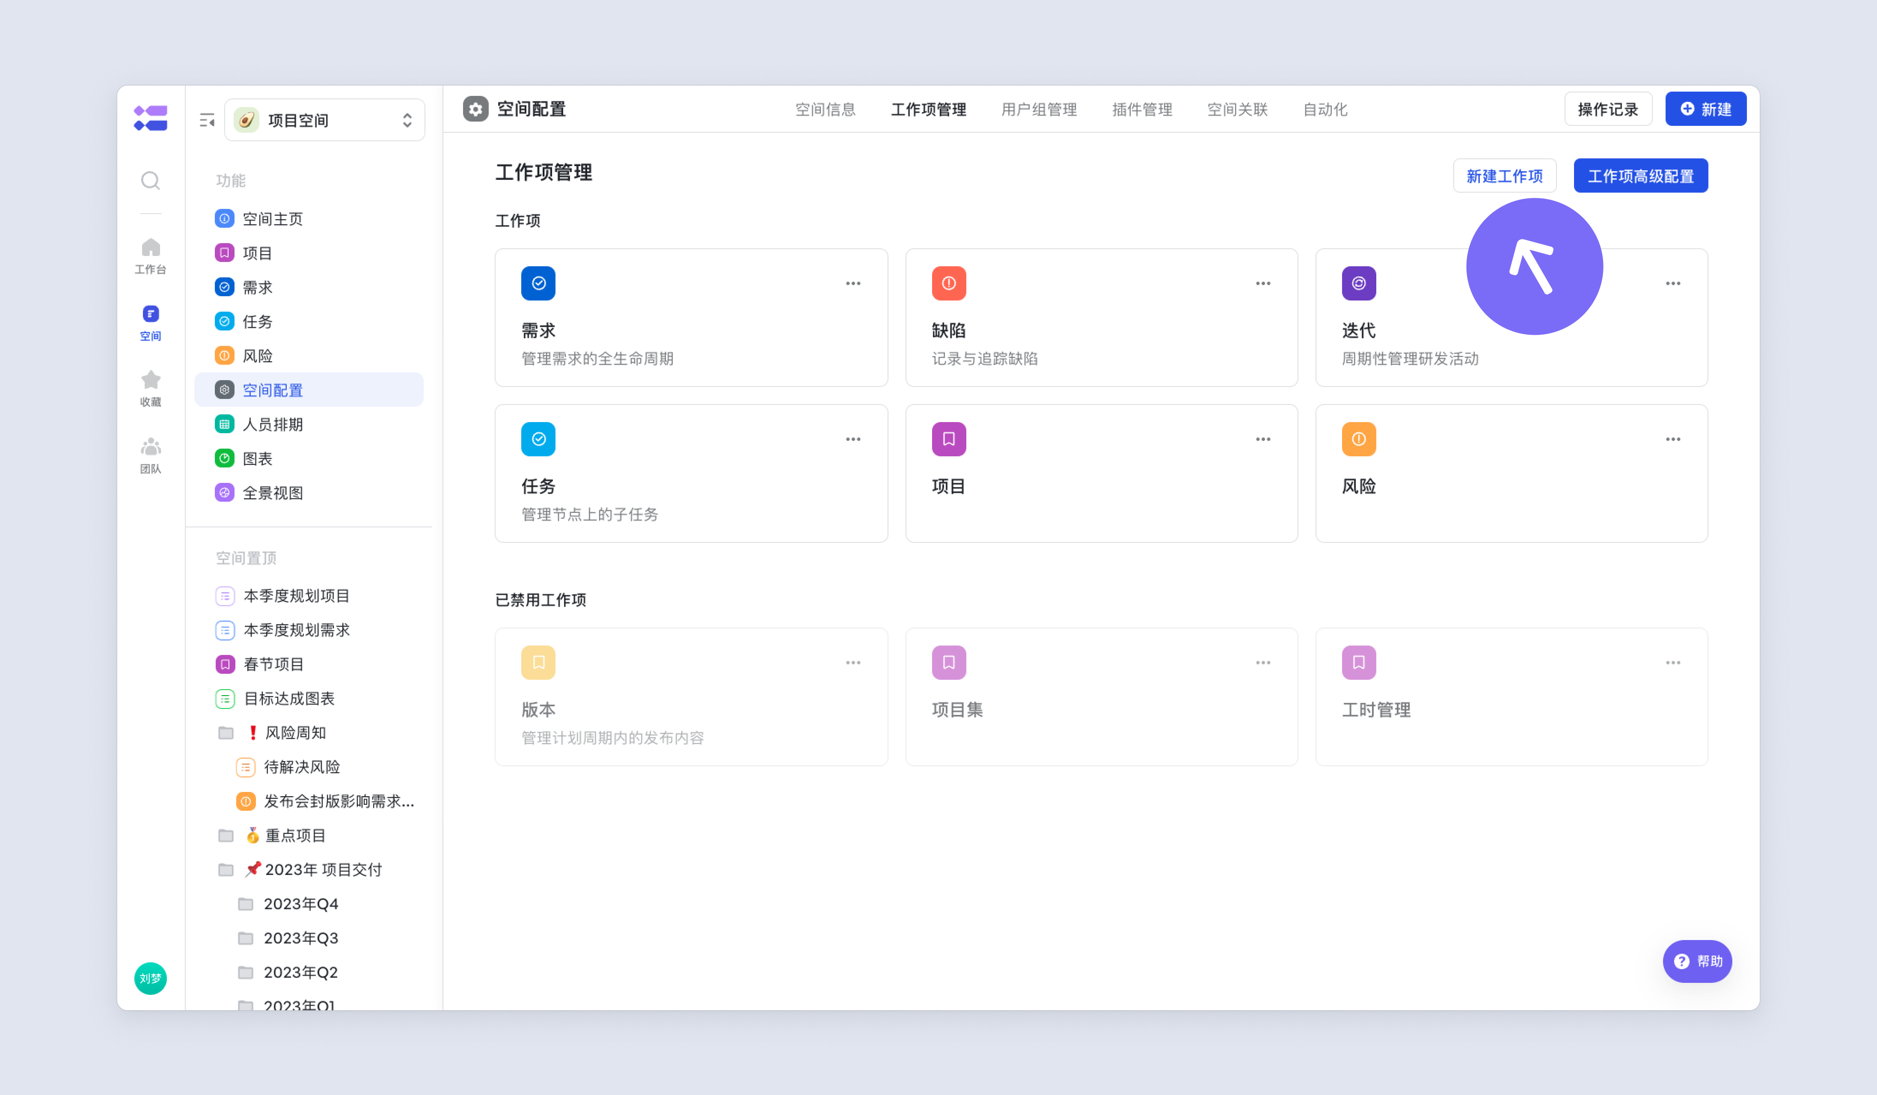Open 空间主页 in sidebar
This screenshot has height=1095, width=1877.
click(x=309, y=218)
